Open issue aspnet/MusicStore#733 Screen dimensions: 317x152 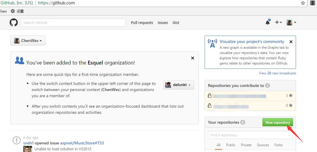(82, 143)
